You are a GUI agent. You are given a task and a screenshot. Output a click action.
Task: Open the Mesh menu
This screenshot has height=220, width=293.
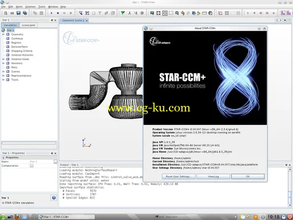tap(19, 7)
